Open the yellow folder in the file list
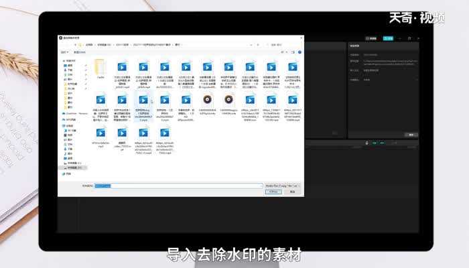 tap(100, 69)
